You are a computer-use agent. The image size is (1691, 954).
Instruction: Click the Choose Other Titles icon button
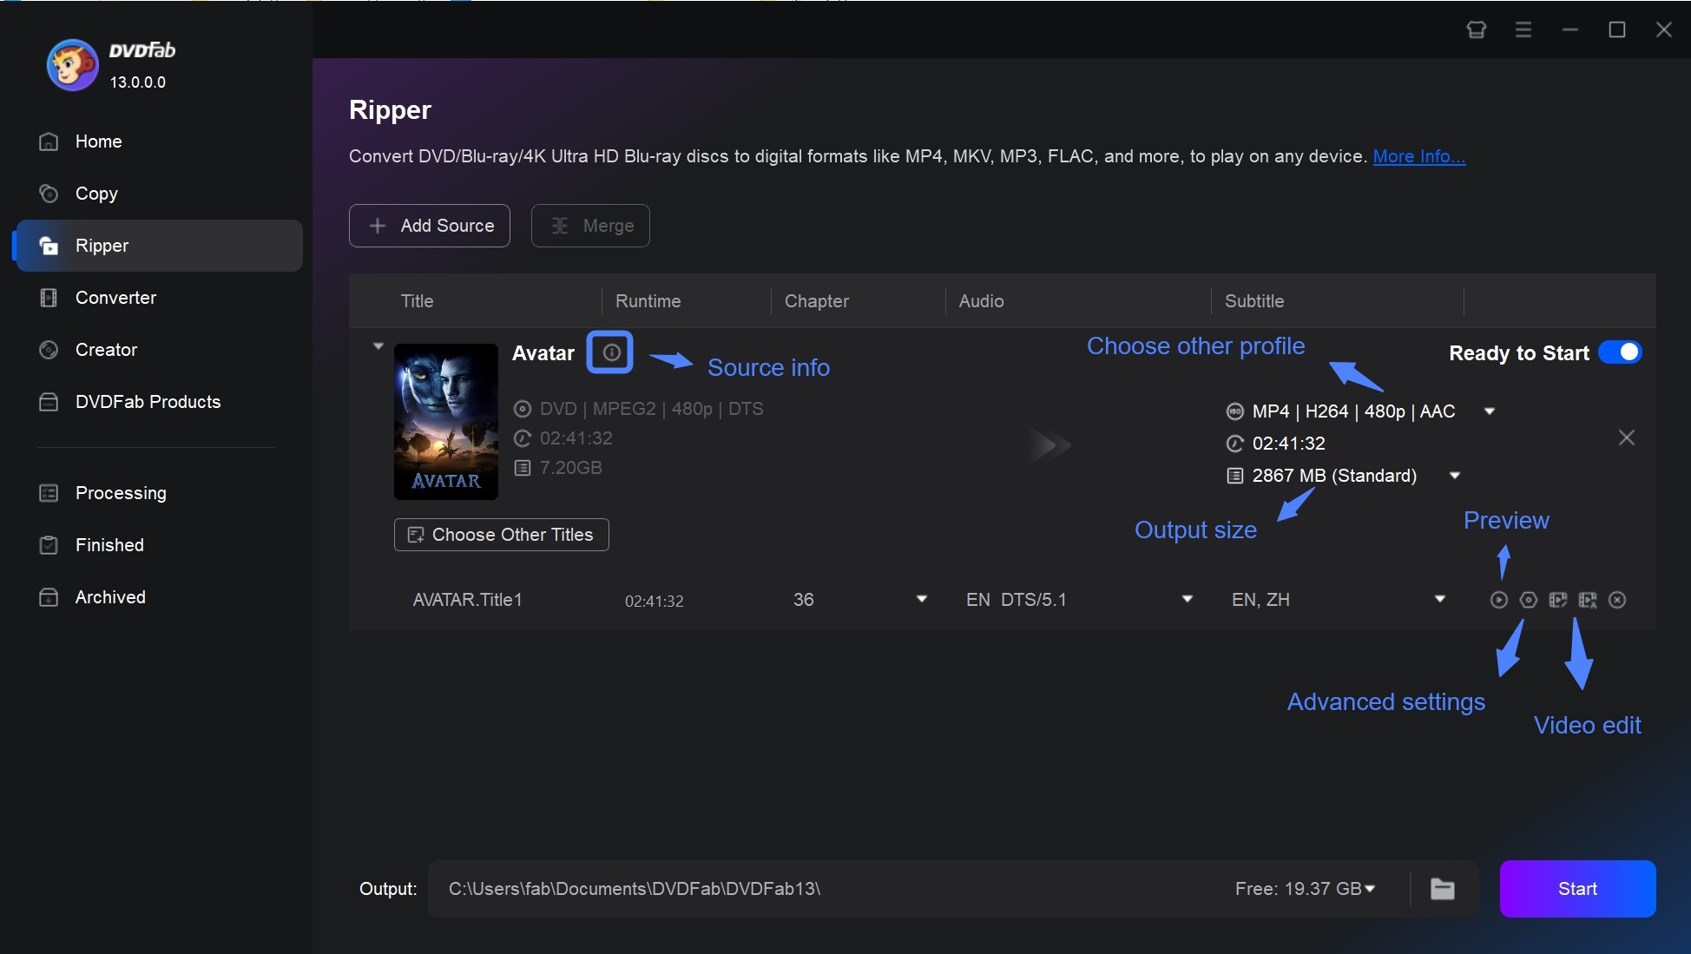(x=416, y=533)
